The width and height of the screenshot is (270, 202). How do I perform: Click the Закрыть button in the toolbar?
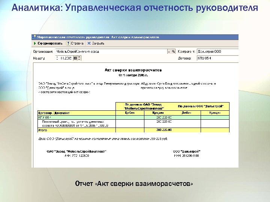click(96, 43)
